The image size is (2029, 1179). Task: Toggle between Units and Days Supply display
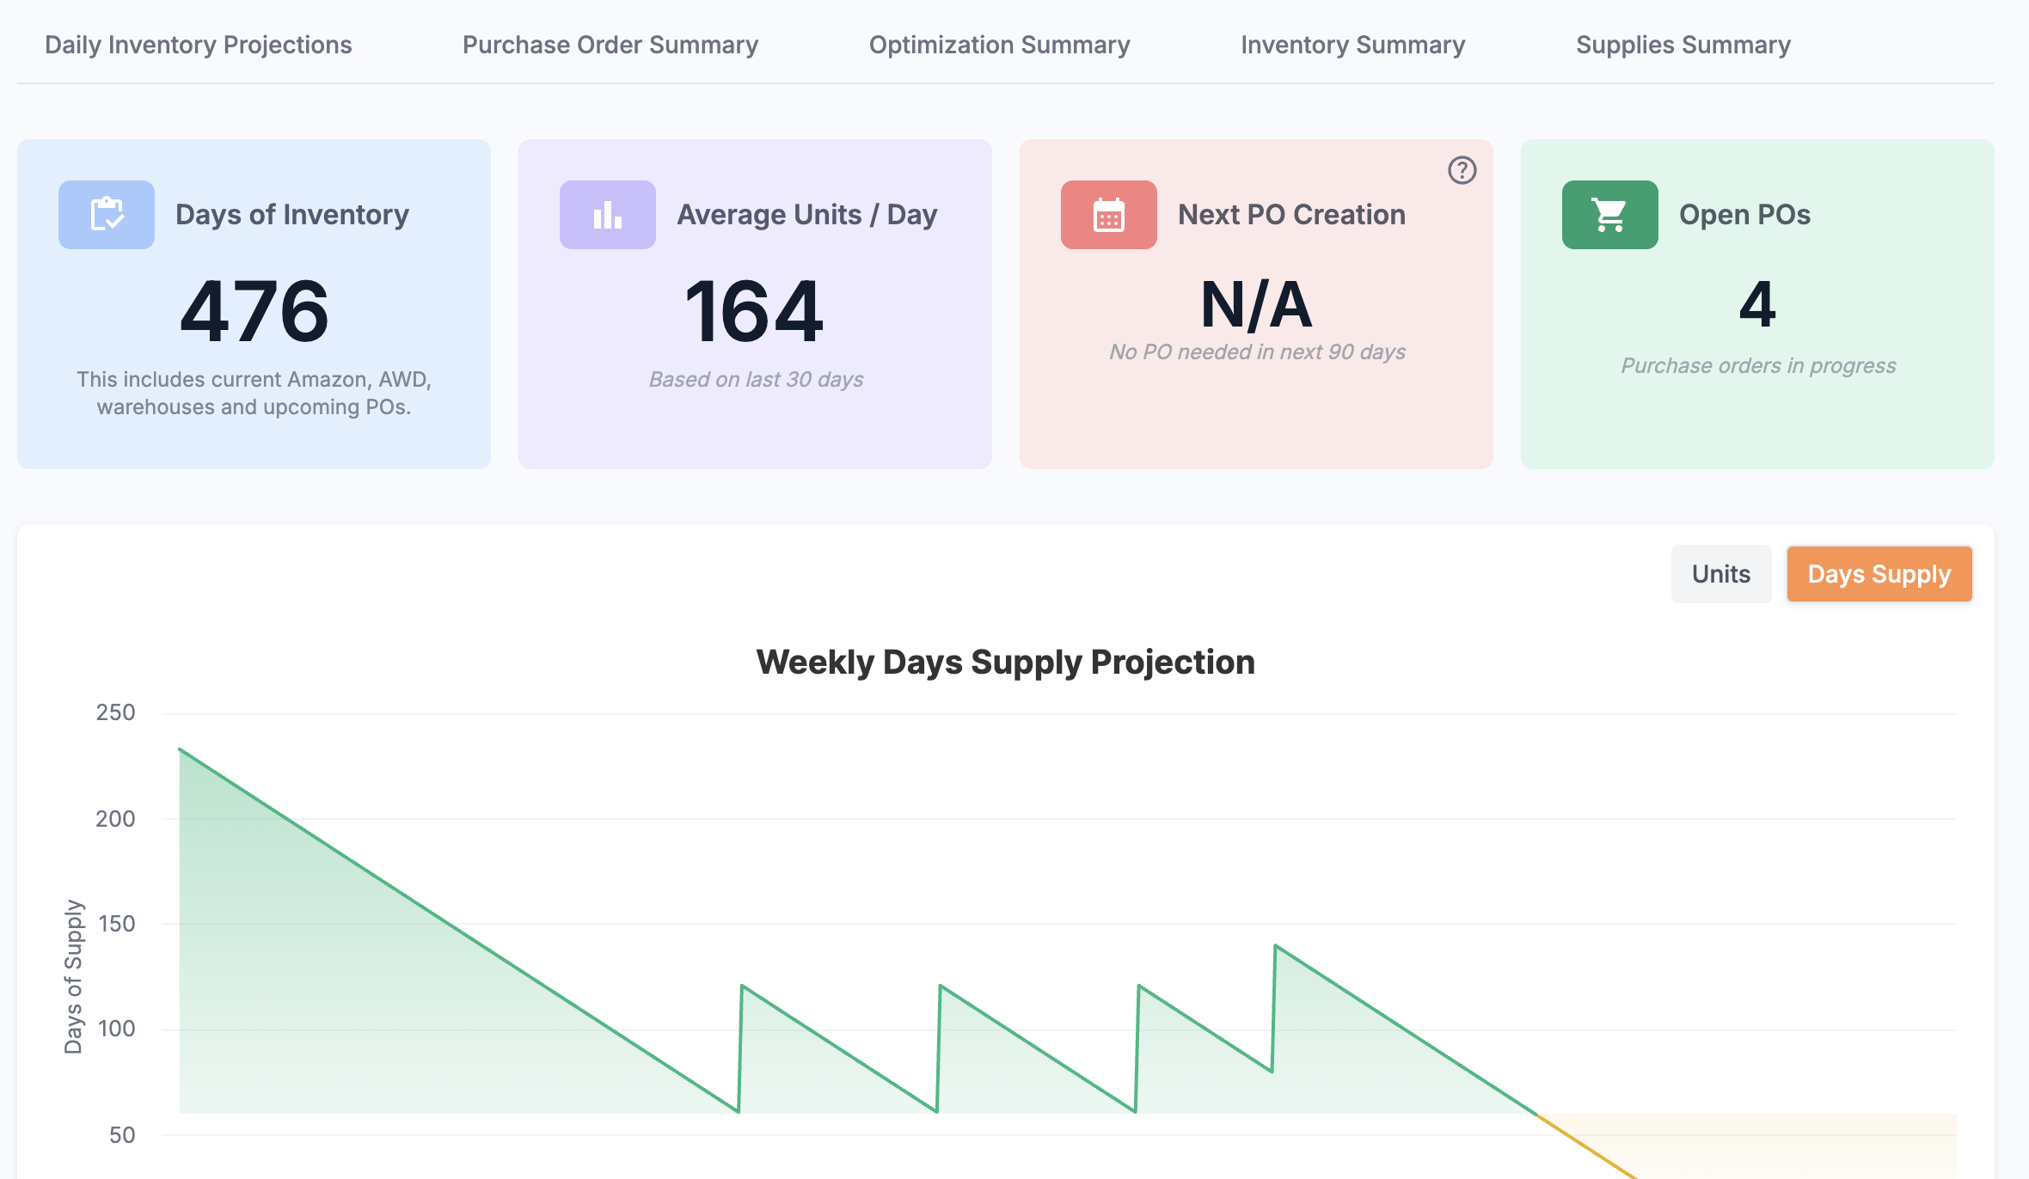click(1720, 573)
